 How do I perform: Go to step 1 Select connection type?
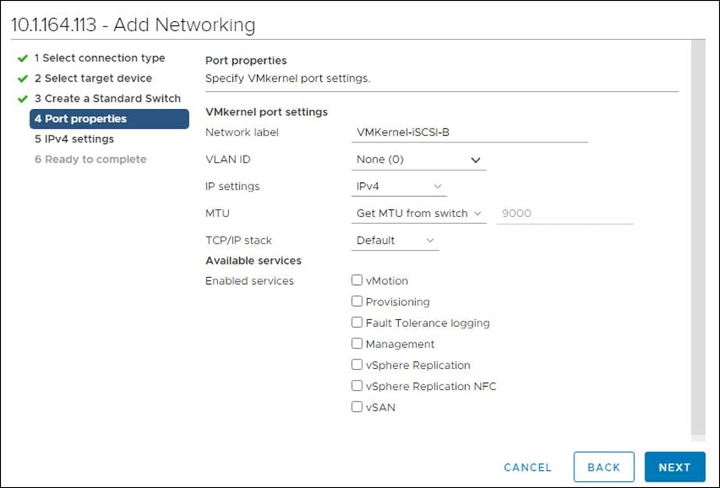click(x=100, y=58)
